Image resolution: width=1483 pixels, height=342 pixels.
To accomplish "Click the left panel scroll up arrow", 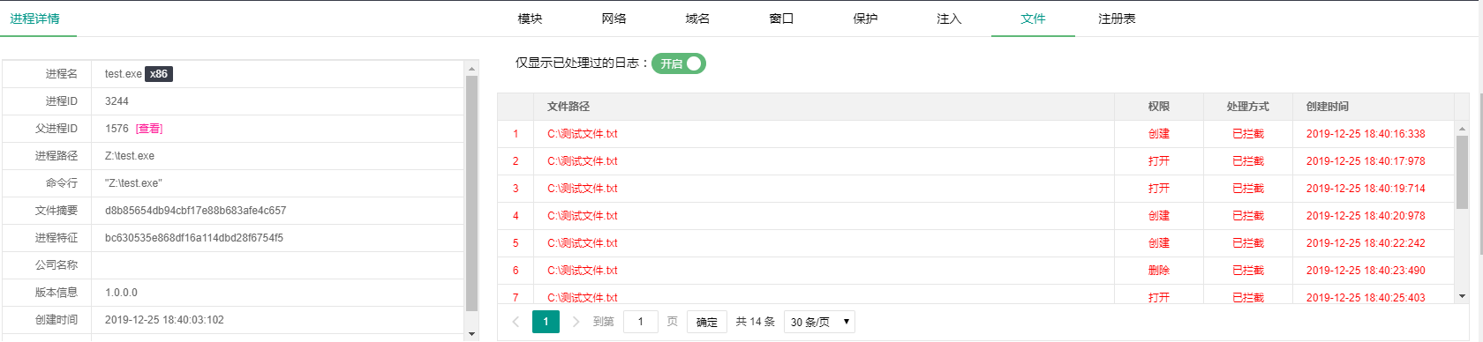I will pyautogui.click(x=471, y=69).
